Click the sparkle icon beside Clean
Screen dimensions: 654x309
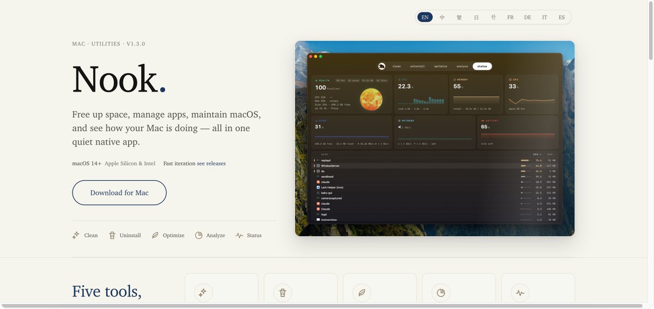click(76, 236)
